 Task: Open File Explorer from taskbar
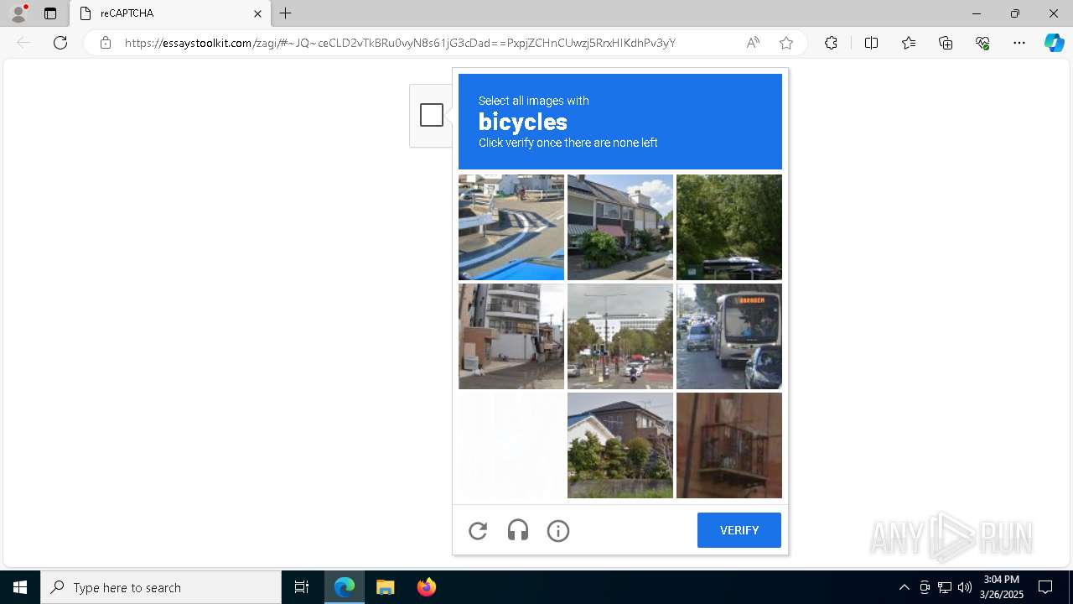pos(386,587)
